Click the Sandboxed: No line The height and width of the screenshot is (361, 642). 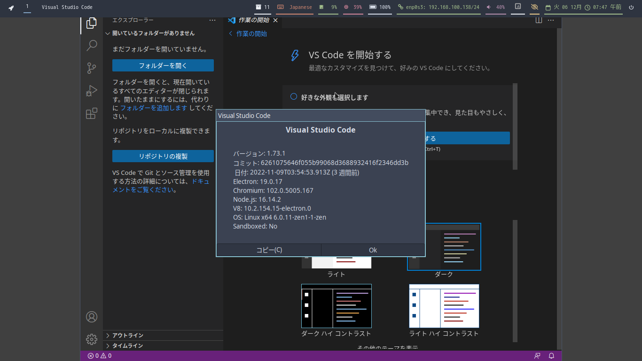(x=255, y=226)
